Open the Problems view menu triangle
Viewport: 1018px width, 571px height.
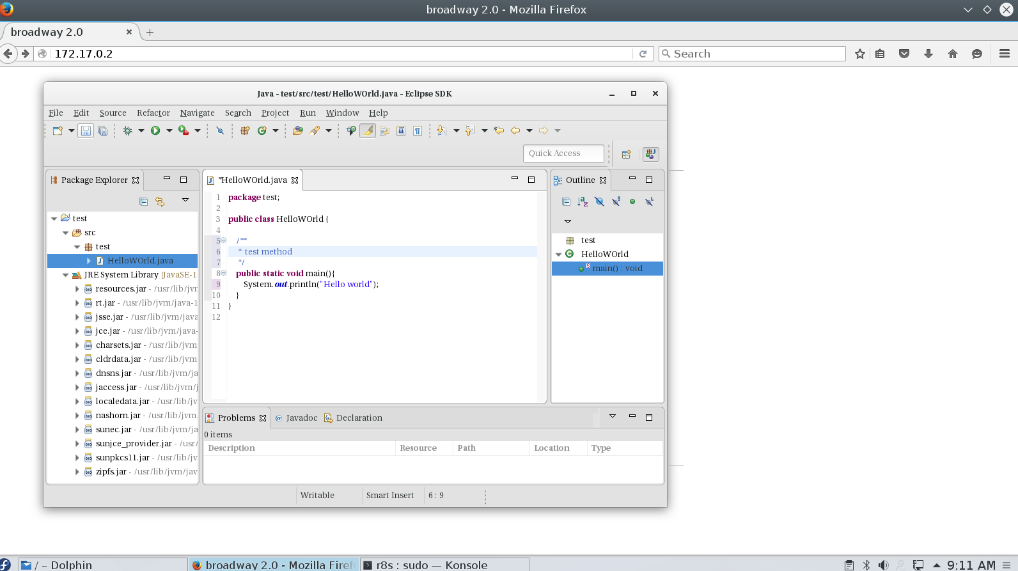[612, 416]
